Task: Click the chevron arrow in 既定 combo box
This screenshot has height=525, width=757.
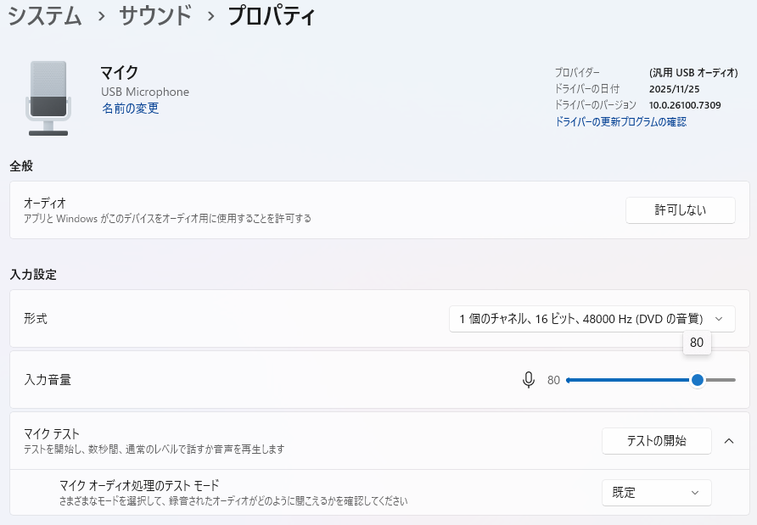Action: [695, 493]
